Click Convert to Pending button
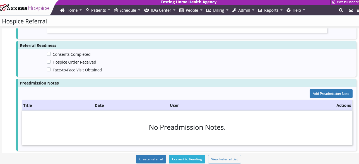The width and height of the screenshot is (359, 164). [x=187, y=159]
